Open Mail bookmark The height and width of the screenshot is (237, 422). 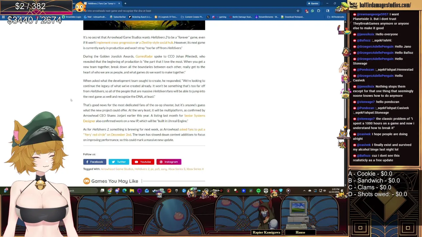(95, 17)
